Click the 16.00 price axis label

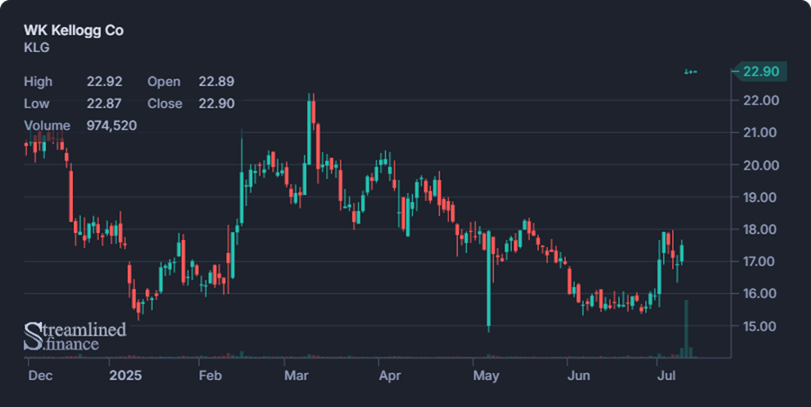(x=761, y=293)
